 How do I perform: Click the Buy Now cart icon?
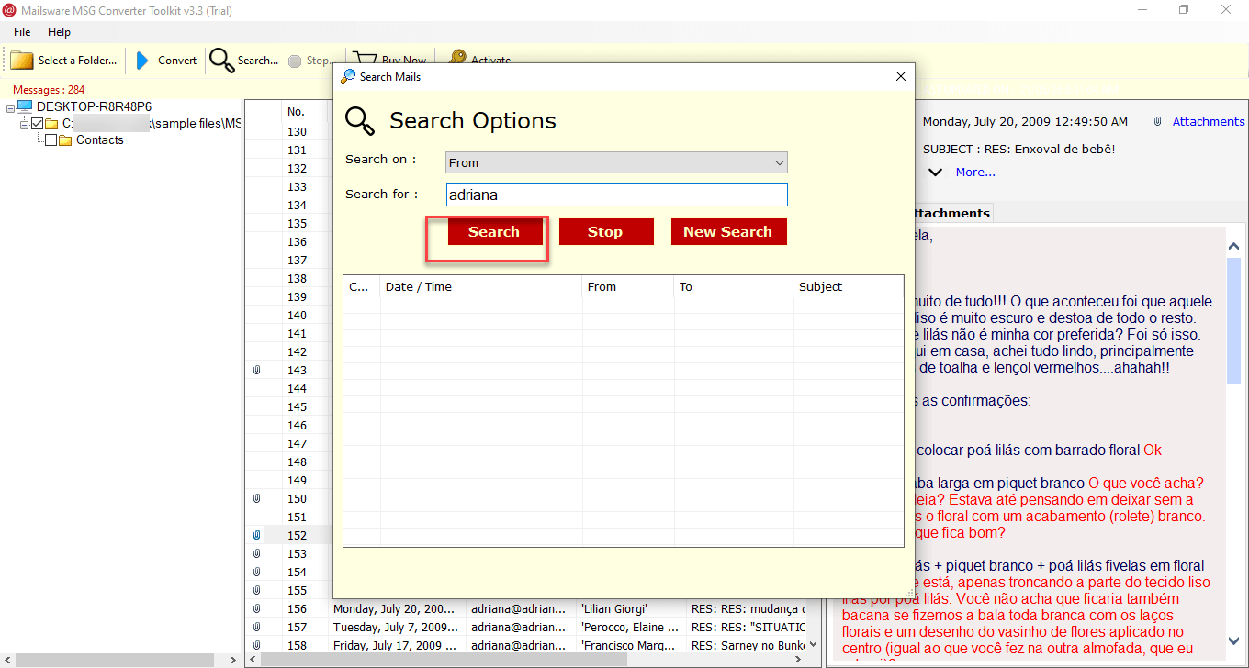pos(366,60)
